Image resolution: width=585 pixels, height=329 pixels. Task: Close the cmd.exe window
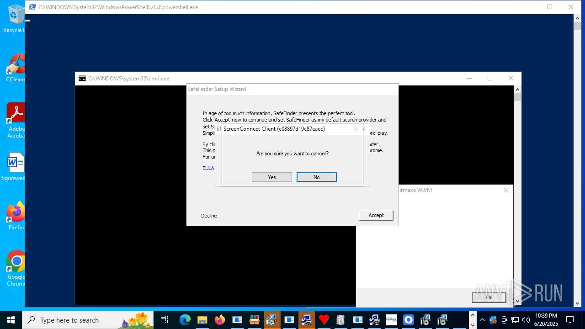tap(511, 78)
